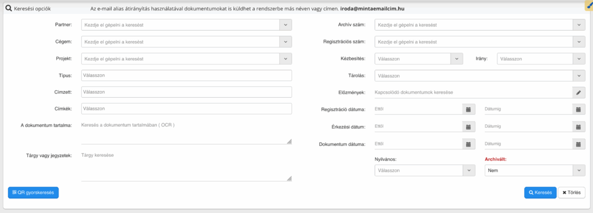Open the Tárolás dropdown

480,76
